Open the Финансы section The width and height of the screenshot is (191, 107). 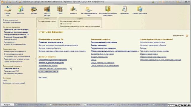73,10
